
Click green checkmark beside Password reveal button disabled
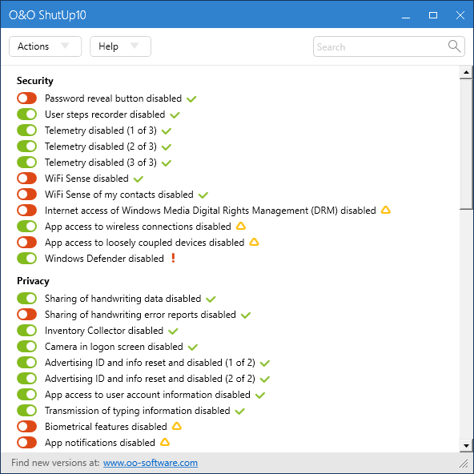coord(191,98)
